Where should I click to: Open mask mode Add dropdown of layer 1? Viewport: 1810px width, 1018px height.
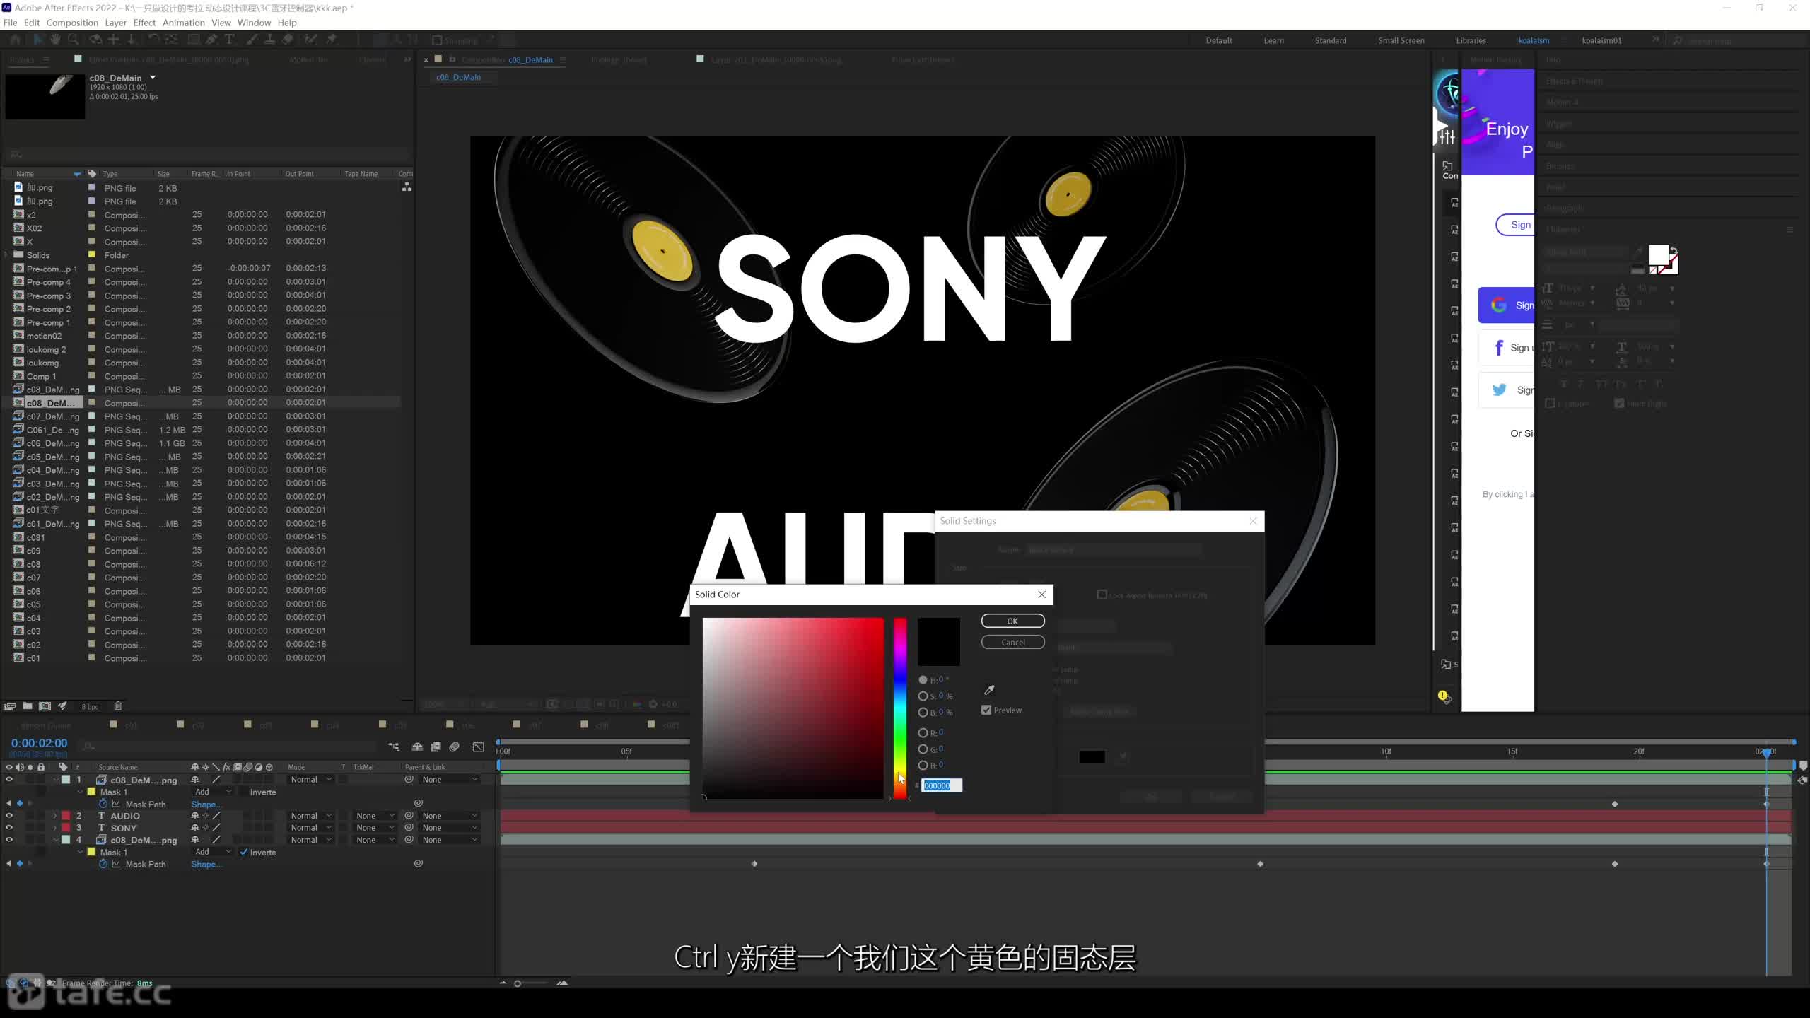[213, 792]
